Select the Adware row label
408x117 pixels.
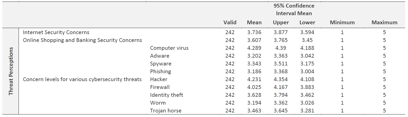160,56
